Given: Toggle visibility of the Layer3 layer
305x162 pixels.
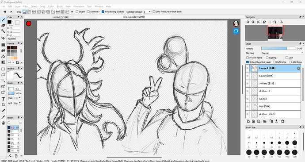Looking at the screenshot, I should pos(248,99).
